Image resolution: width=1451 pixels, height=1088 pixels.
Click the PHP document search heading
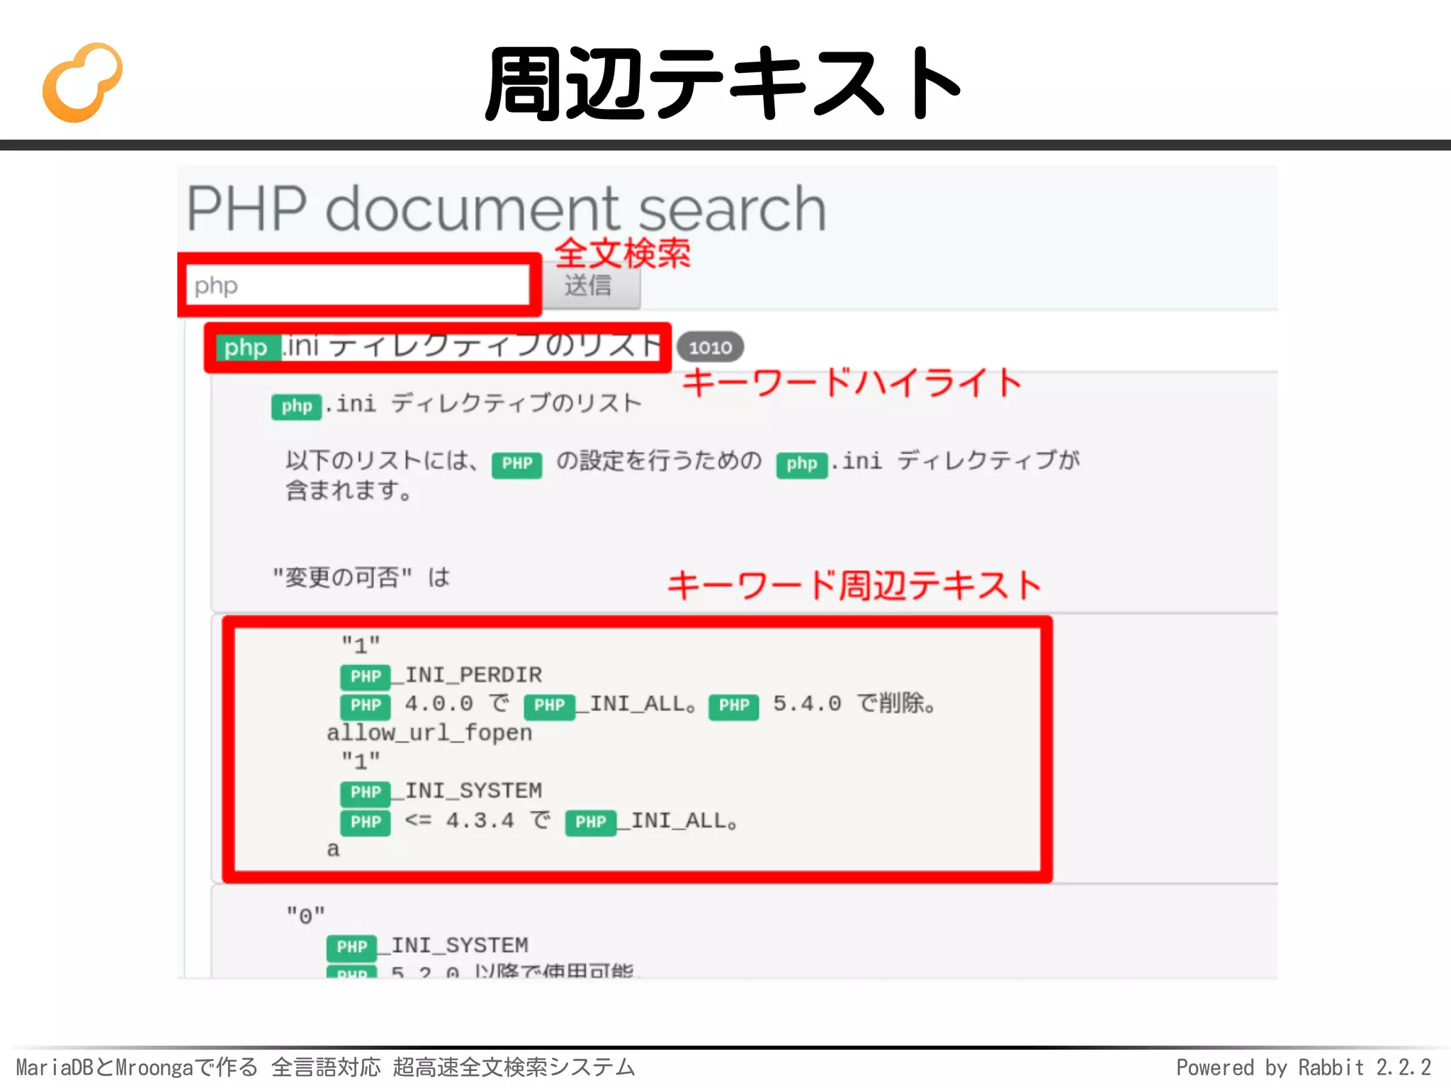pyautogui.click(x=506, y=208)
